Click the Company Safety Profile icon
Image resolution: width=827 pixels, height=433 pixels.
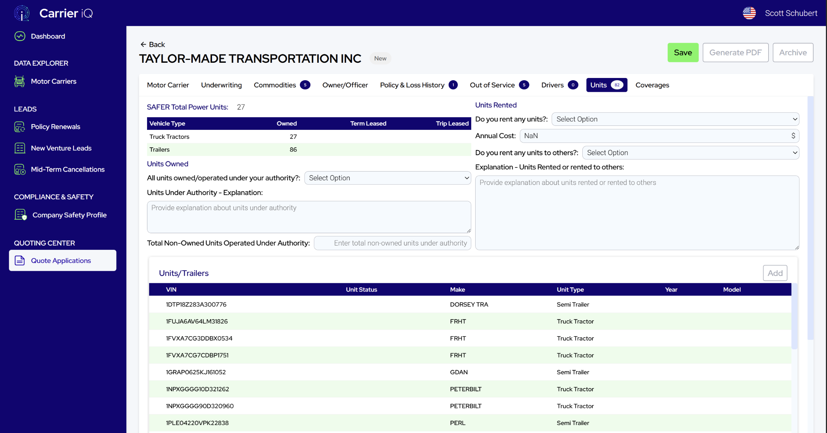point(20,215)
